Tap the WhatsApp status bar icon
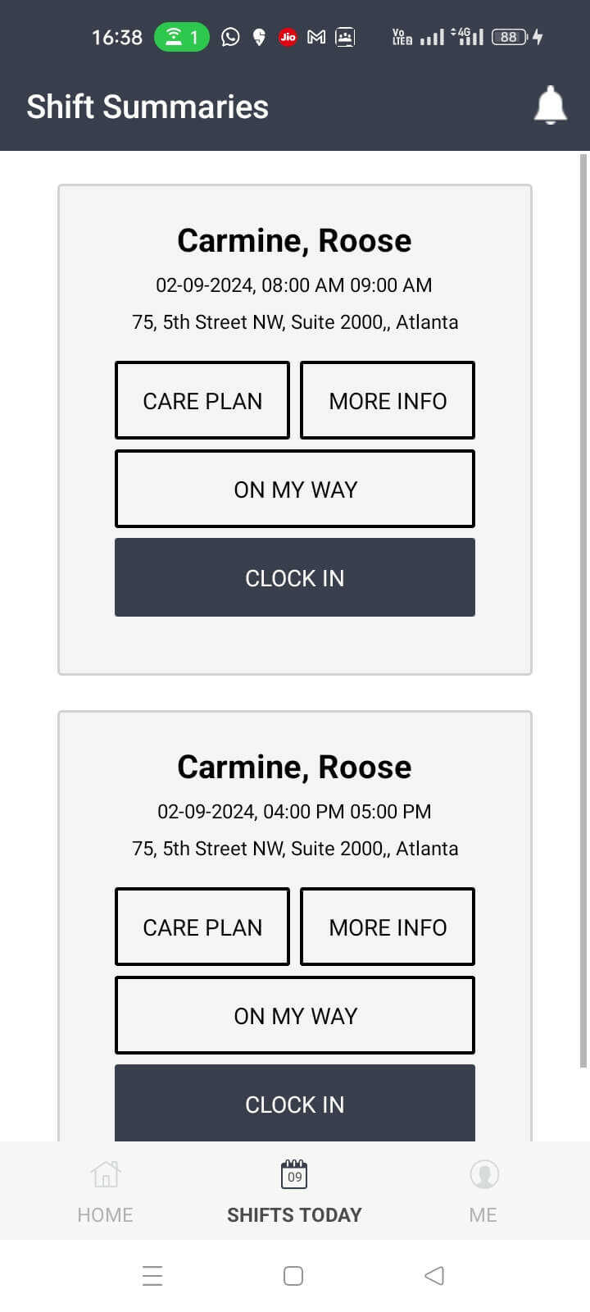 (230, 37)
